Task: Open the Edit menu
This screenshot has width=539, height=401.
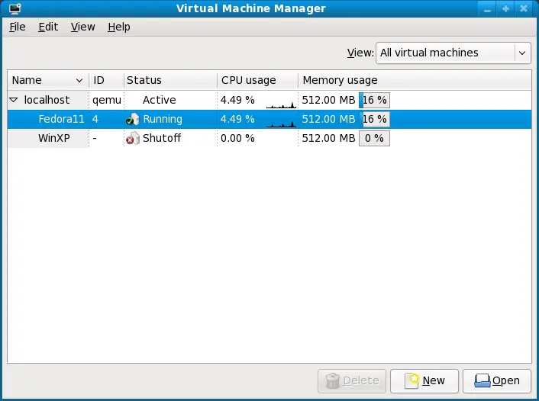Action: pos(48,27)
